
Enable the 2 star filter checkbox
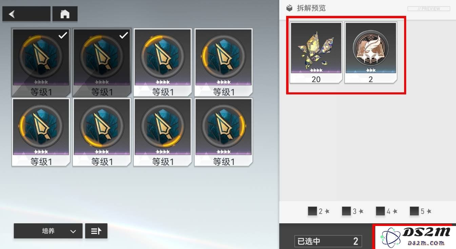click(x=312, y=211)
